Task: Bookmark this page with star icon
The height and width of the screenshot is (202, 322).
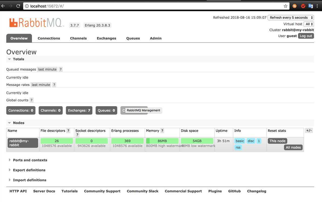Action: point(286,6)
